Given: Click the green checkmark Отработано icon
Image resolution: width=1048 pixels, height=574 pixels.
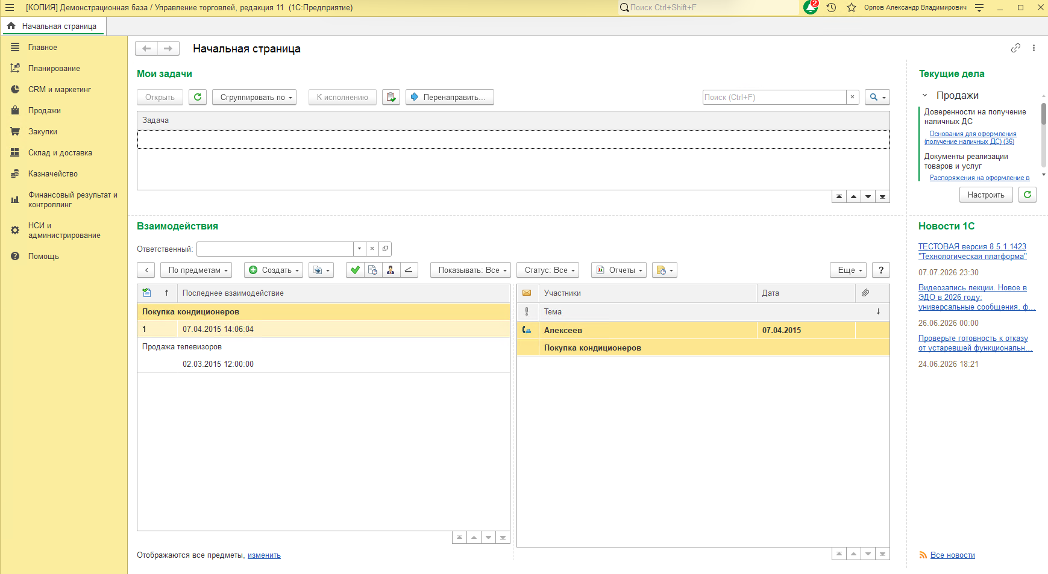Looking at the screenshot, I should 356,270.
